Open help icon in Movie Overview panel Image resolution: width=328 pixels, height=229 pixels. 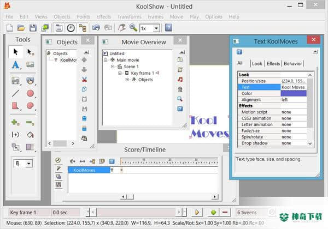click(x=180, y=109)
